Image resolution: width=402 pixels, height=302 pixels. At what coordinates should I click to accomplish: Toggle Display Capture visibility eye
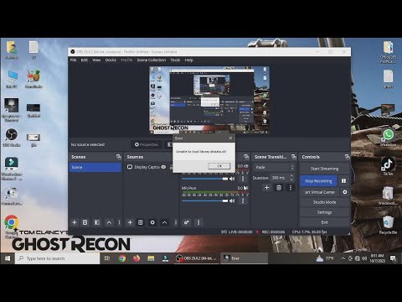click(x=163, y=167)
